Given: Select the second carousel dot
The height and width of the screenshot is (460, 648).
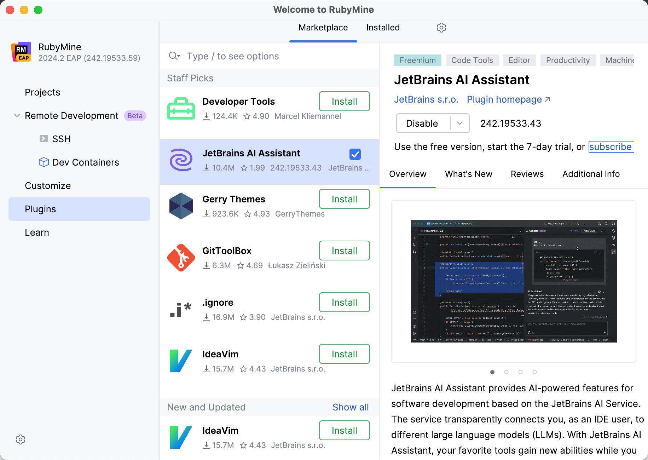Looking at the screenshot, I should 506,372.
